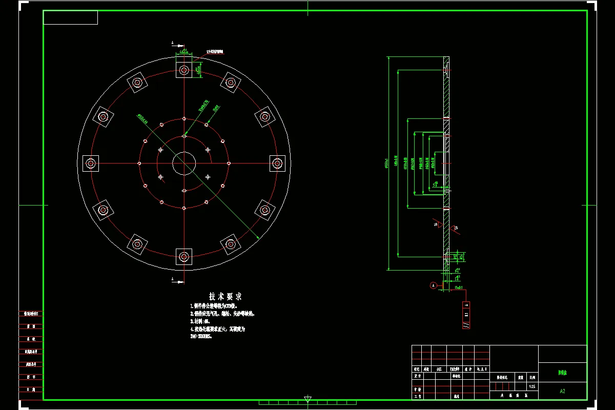
Task: Click the 日期 cell in side strip
Action: (31, 390)
